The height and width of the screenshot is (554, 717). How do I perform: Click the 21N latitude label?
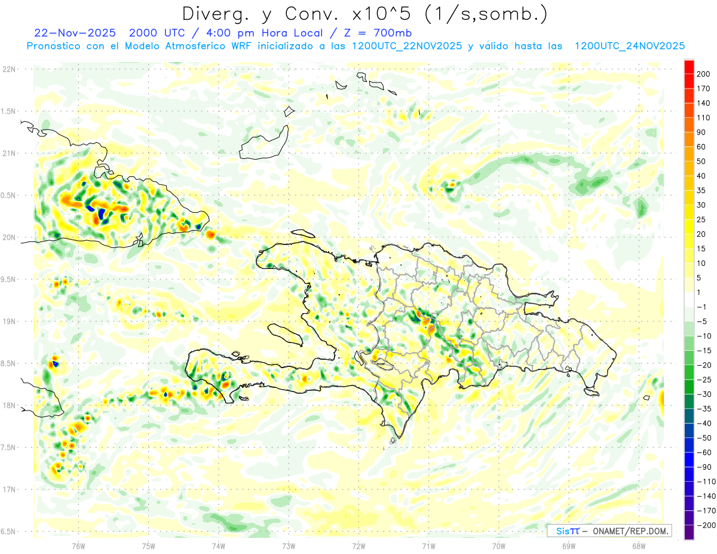(9, 153)
